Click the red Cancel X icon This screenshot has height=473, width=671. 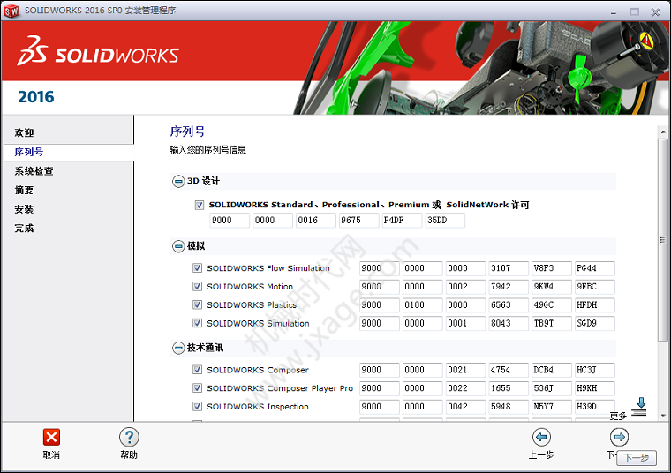51,437
